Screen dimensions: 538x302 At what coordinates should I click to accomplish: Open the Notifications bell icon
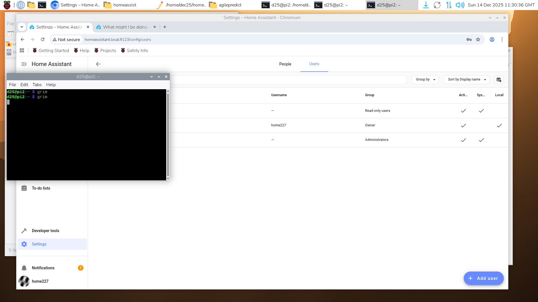[x=24, y=268]
